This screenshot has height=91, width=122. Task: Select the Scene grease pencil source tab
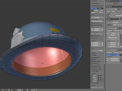click(x=94, y=8)
